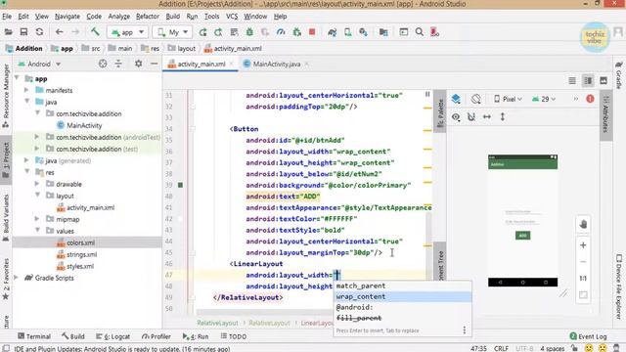Enable pan hand tool in preview
The height and width of the screenshot is (352, 626).
(583, 224)
